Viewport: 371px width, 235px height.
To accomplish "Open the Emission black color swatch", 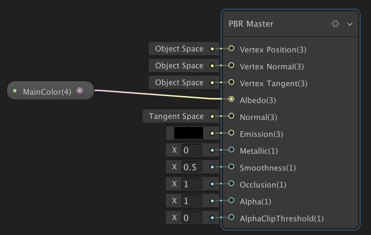I will [189, 133].
